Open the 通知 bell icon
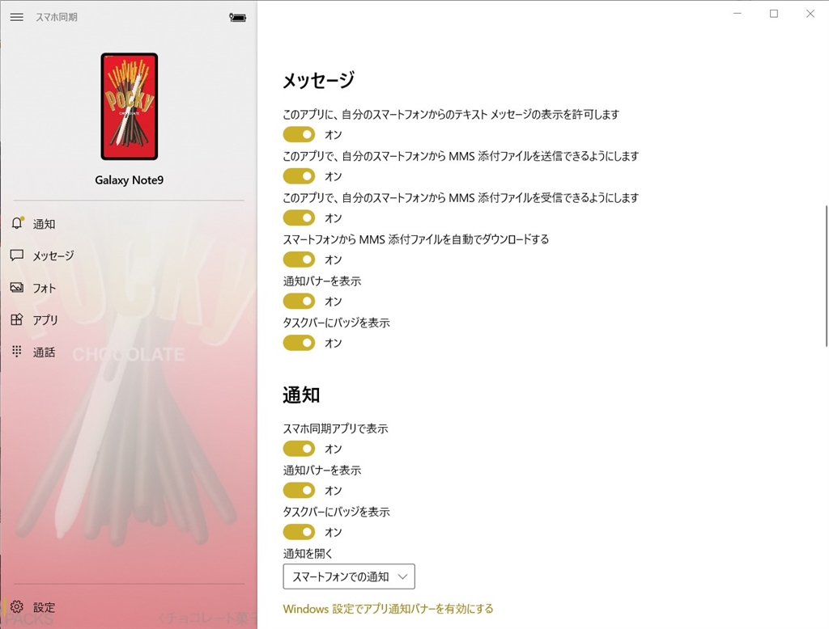The height and width of the screenshot is (629, 829). (x=17, y=223)
